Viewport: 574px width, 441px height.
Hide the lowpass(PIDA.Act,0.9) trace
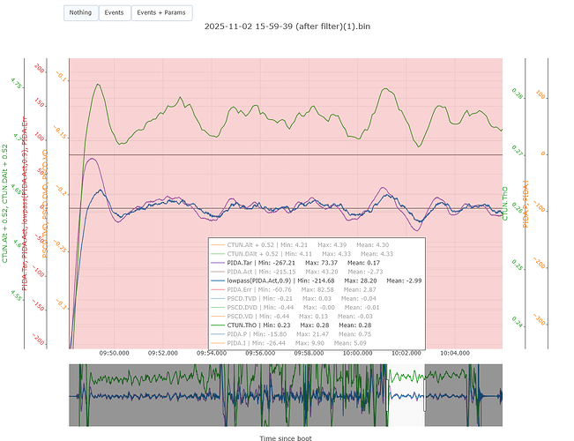click(x=263, y=280)
